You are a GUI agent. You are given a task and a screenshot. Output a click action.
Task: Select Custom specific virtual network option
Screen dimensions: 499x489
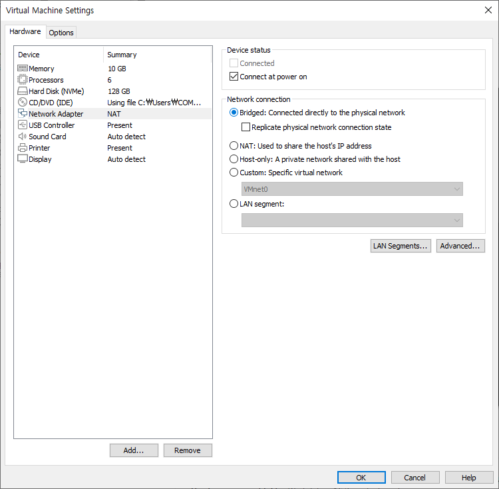pos(234,173)
